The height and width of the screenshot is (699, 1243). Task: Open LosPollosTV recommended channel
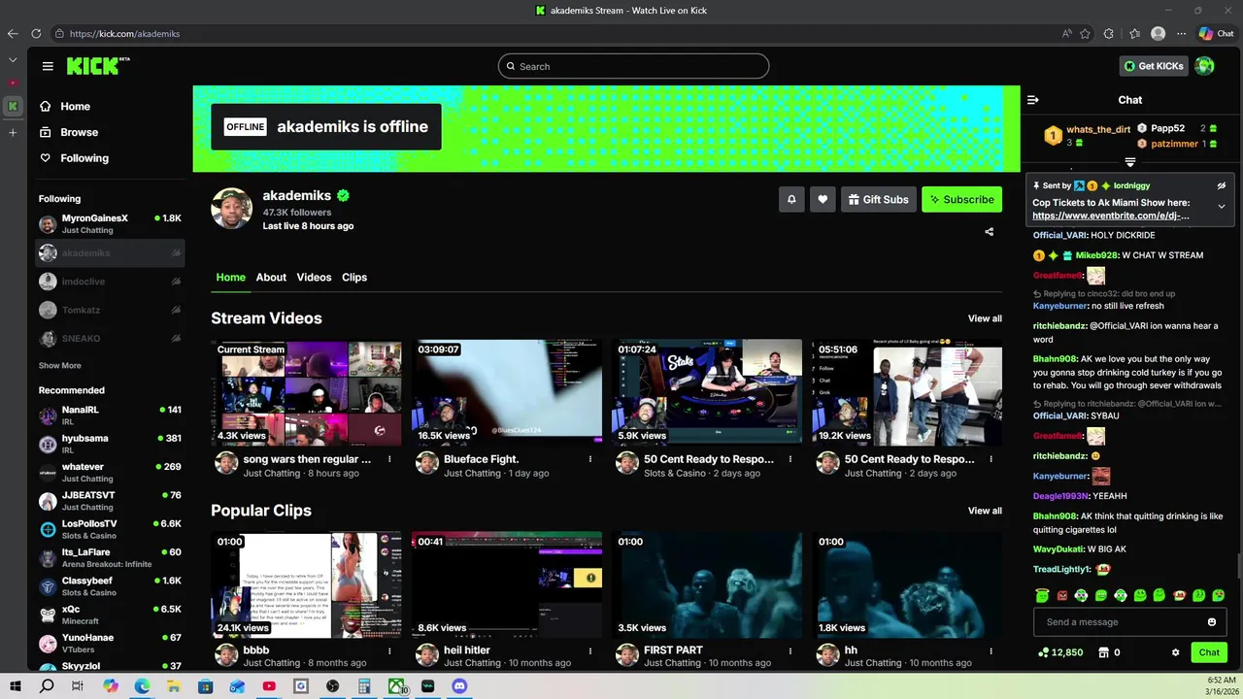tap(110, 529)
